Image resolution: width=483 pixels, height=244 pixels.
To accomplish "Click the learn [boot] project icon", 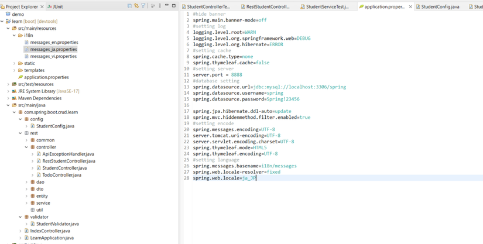I will (x=8, y=21).
